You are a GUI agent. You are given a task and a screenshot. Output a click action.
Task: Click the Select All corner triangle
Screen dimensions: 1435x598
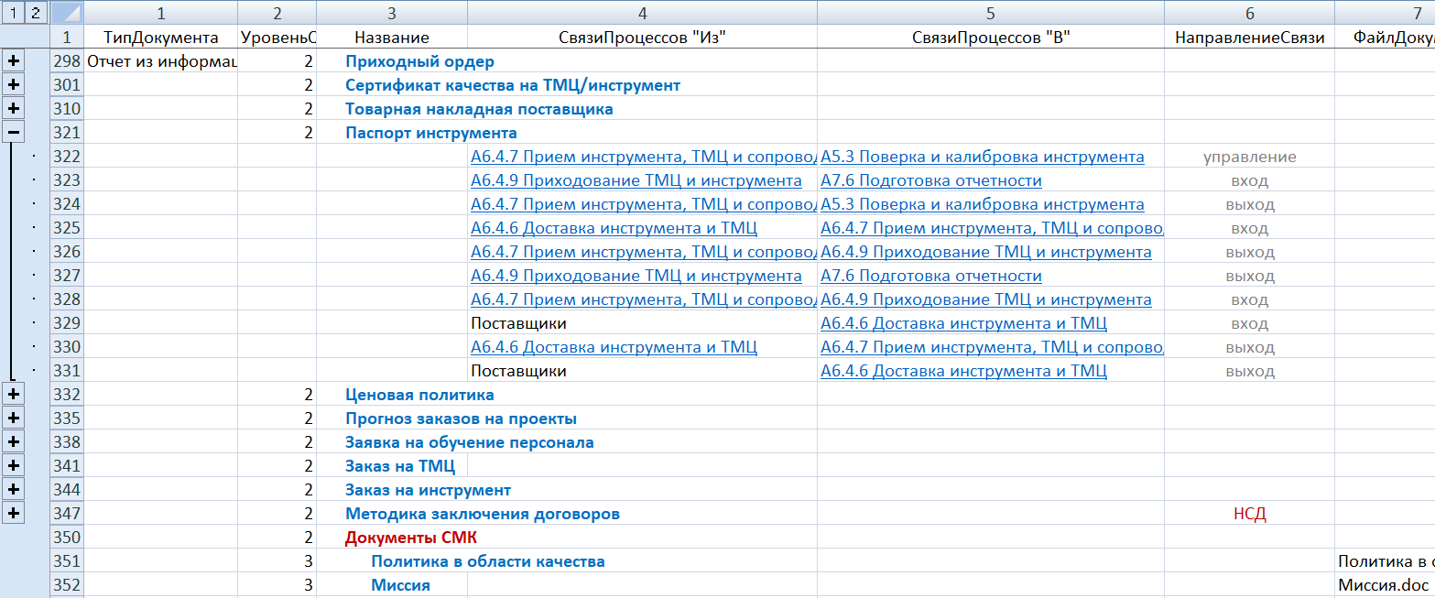coord(67,13)
